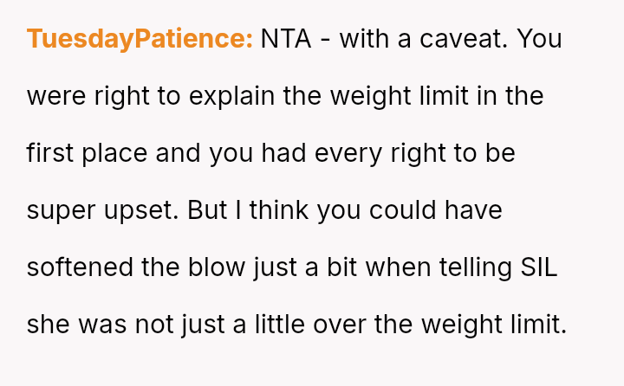Click the word NTA in the comment

286,39
